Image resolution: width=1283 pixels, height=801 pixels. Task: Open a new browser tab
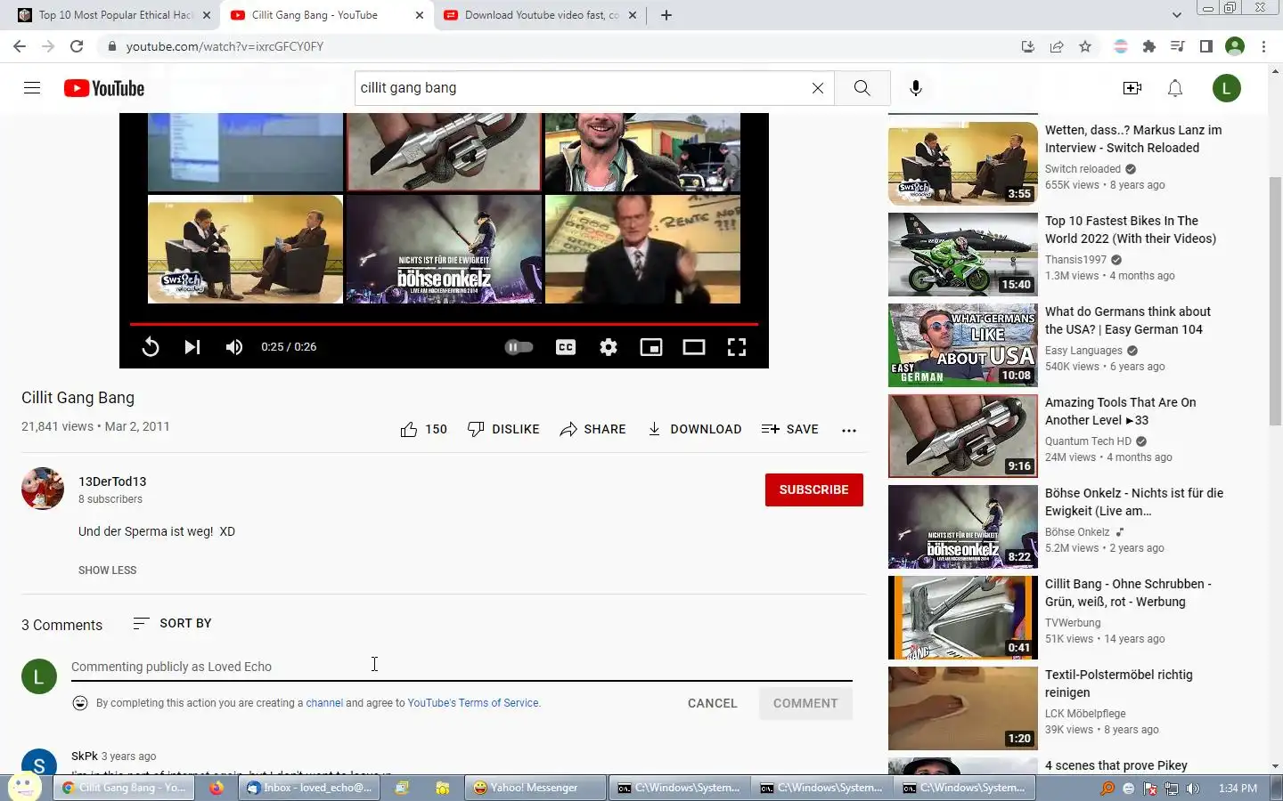(666, 15)
